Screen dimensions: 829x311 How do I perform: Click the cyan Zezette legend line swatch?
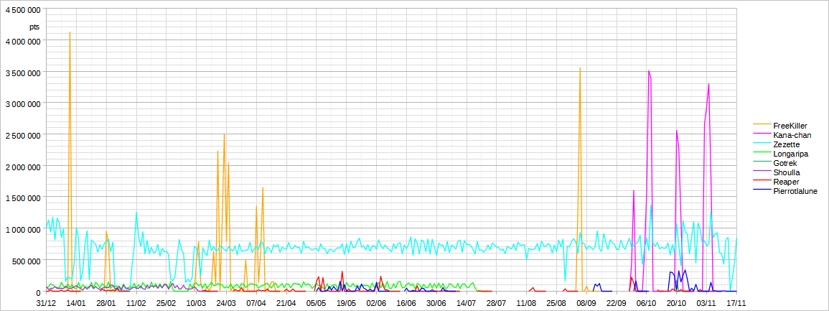click(x=762, y=144)
